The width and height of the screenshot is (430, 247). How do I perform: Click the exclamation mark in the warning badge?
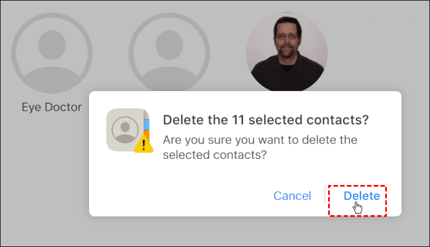click(144, 145)
